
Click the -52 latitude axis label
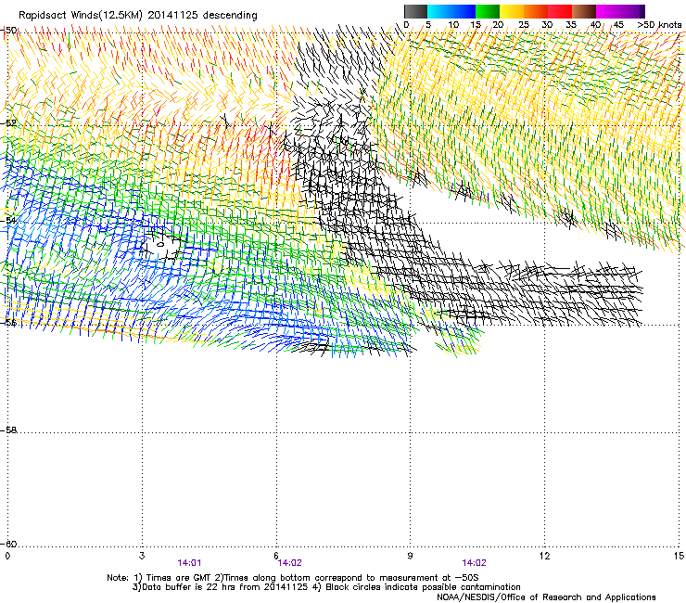click(9, 123)
